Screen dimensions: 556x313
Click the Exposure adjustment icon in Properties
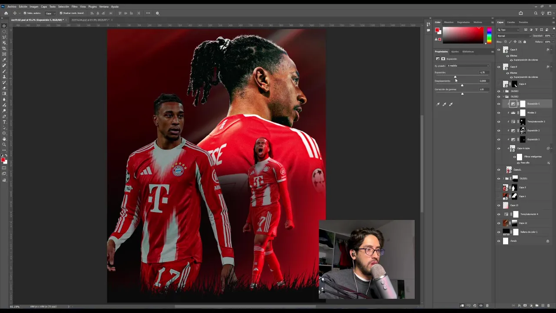[438, 59]
